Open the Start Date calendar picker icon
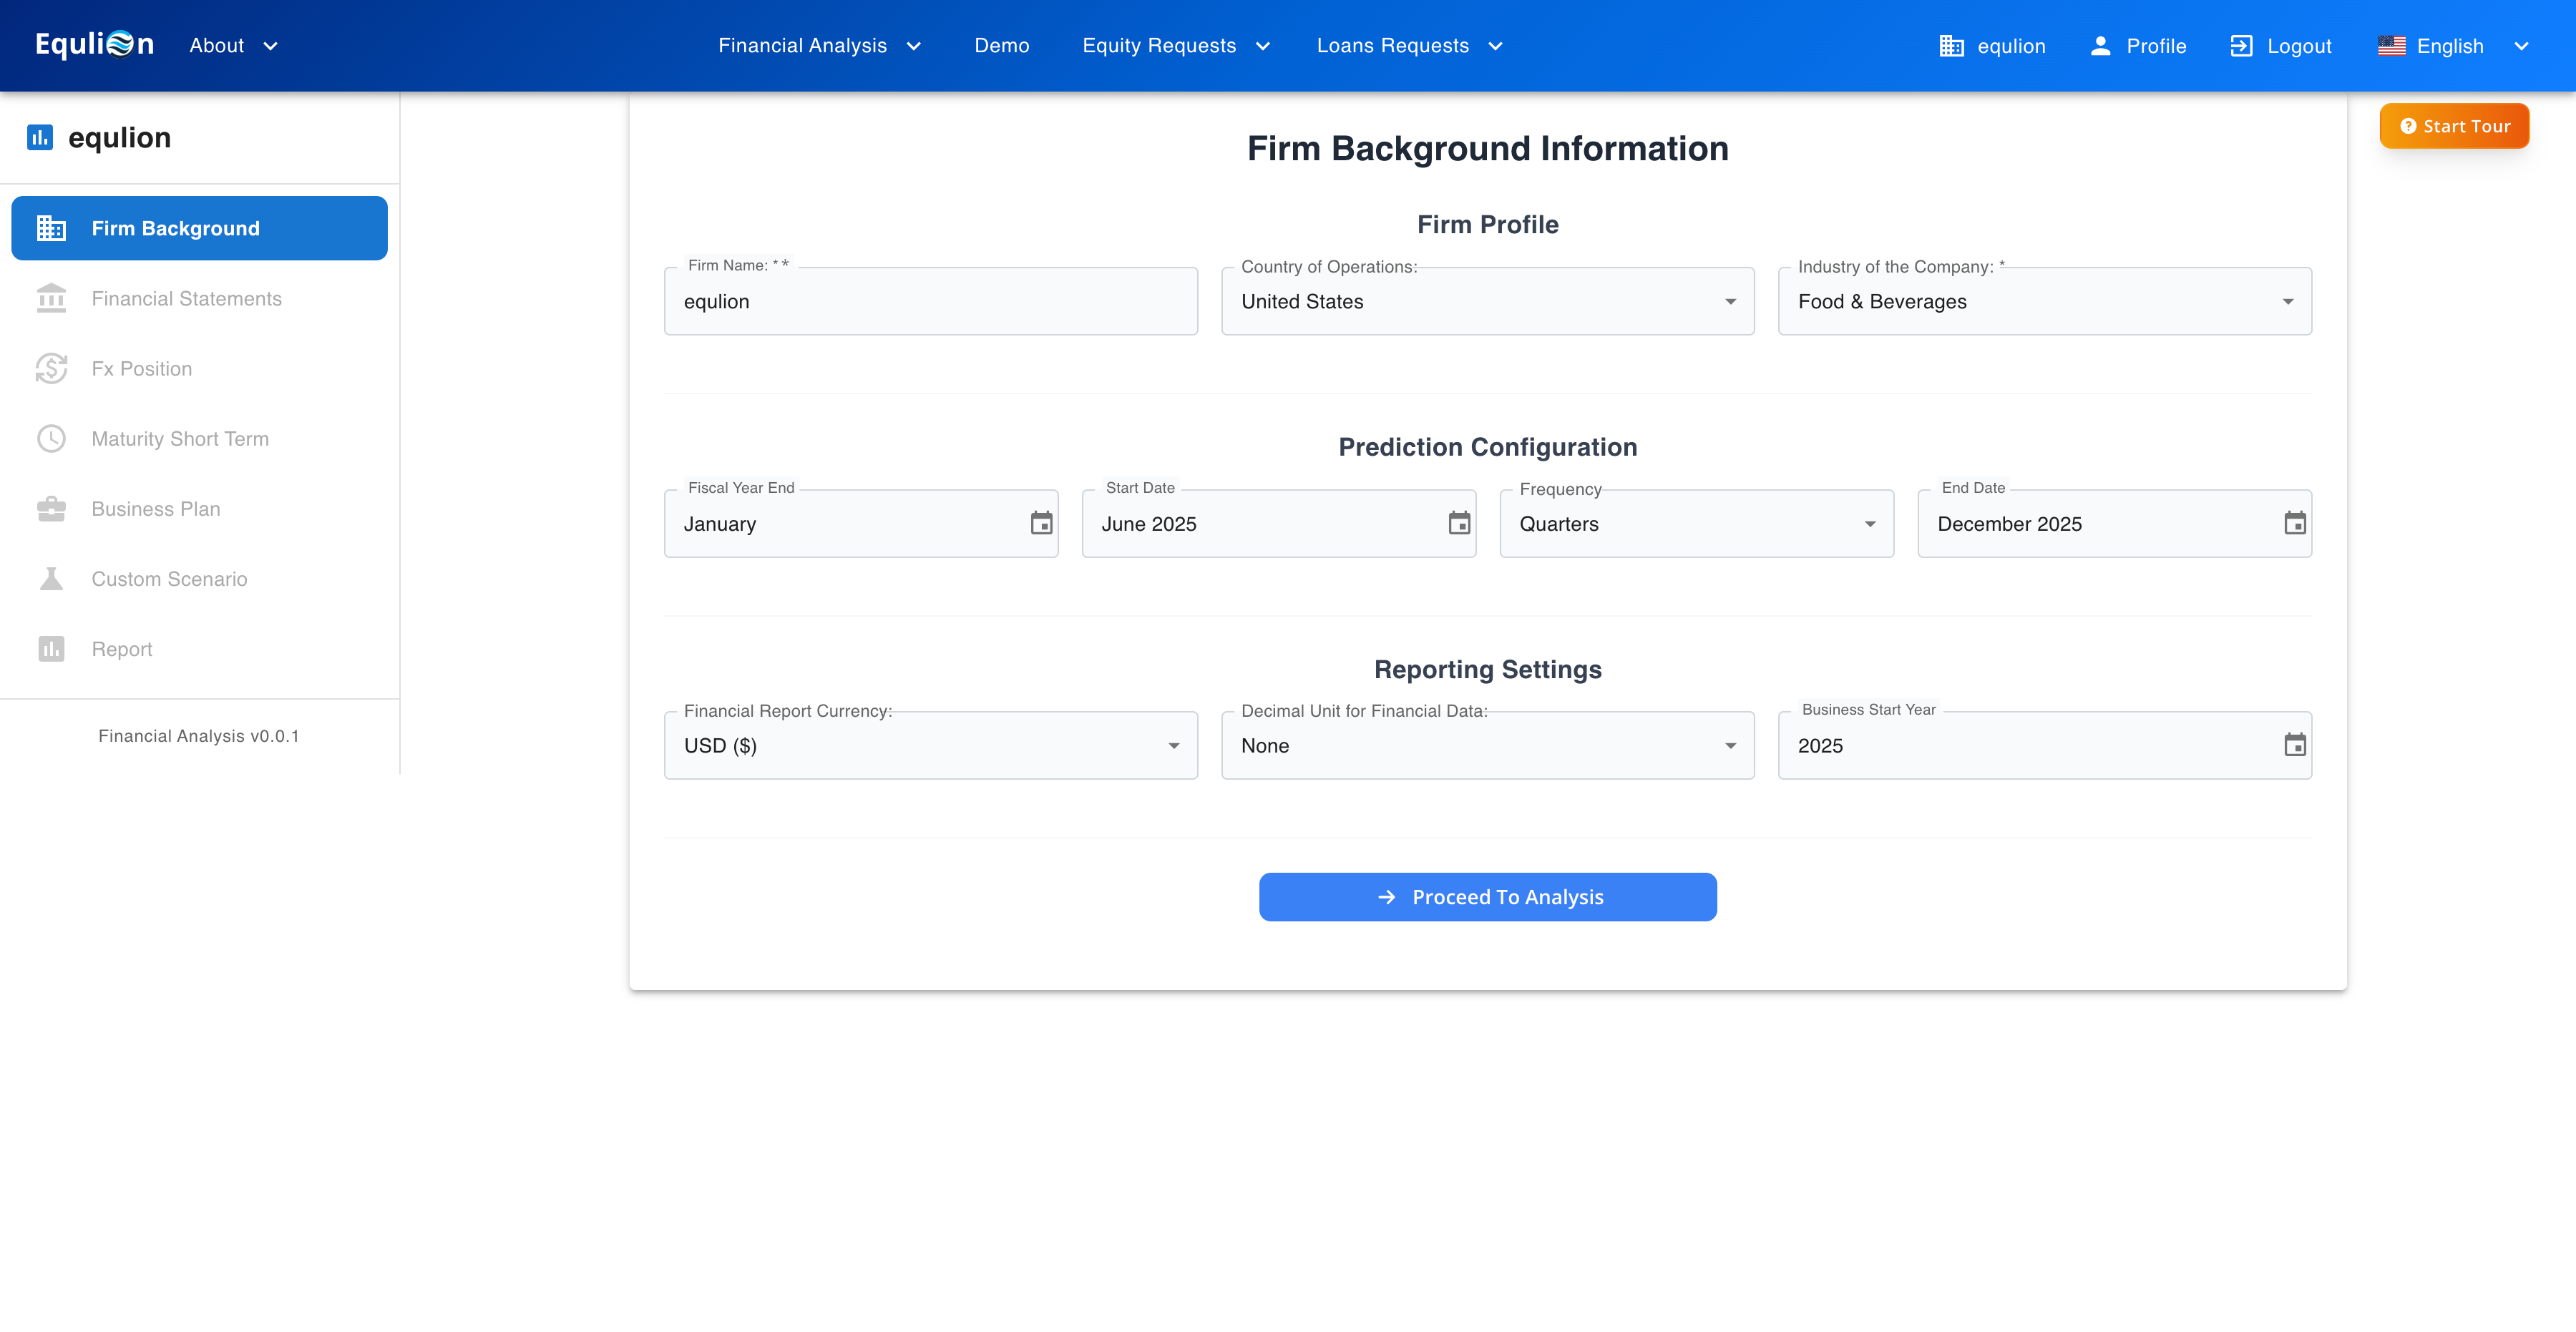The width and height of the screenshot is (2576, 1332). coord(1459,523)
